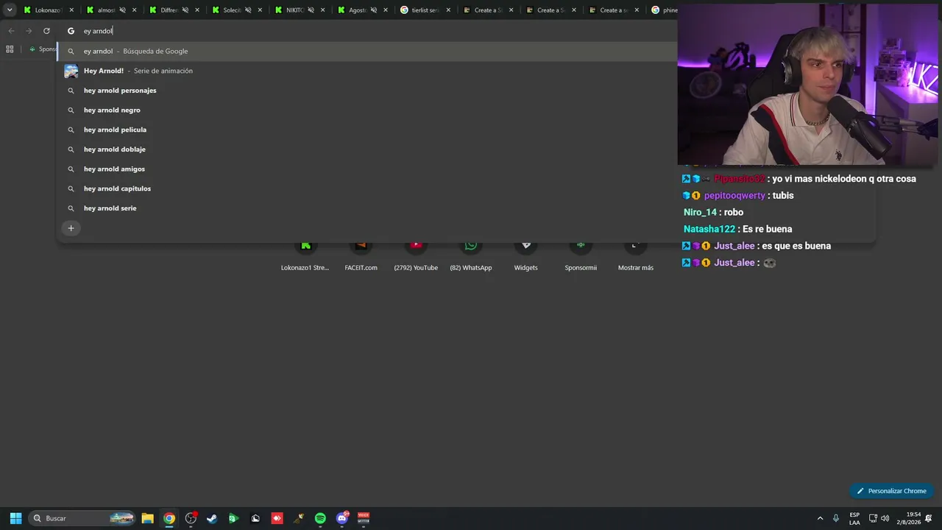Viewport: 942px width, 530px height.
Task: Select 'hey arnold capitulos' suggestion
Action: click(x=367, y=188)
